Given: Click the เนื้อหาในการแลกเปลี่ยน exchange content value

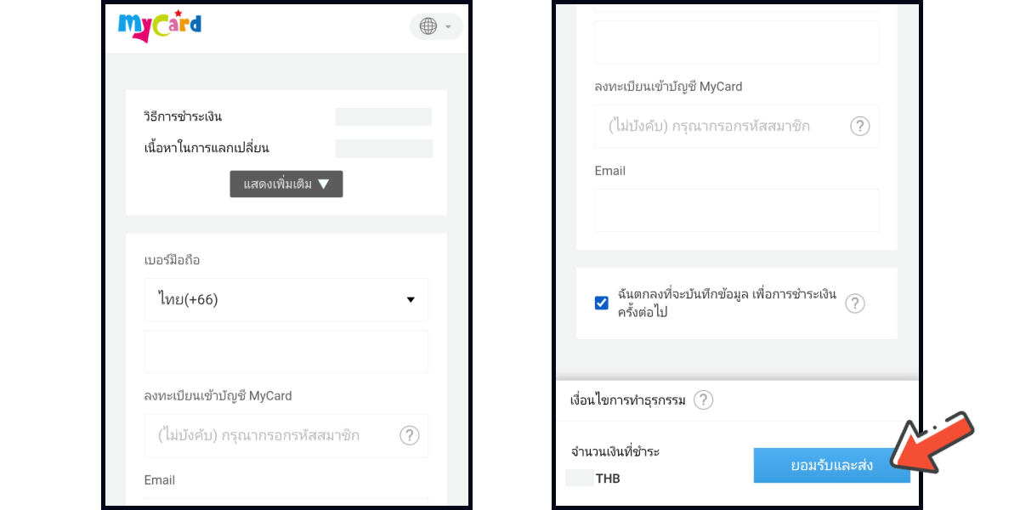Looking at the screenshot, I should pos(383,149).
